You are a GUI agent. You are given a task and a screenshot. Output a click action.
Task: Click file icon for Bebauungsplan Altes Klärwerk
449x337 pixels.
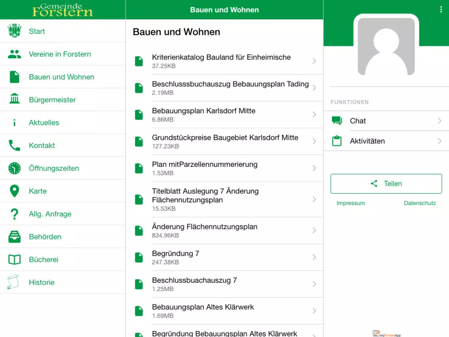[x=139, y=311]
